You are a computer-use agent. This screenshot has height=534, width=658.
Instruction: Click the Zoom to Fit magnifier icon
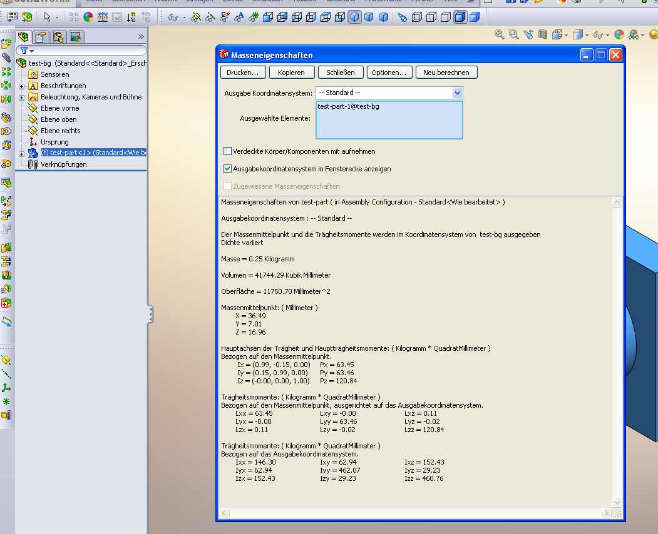[x=500, y=35]
